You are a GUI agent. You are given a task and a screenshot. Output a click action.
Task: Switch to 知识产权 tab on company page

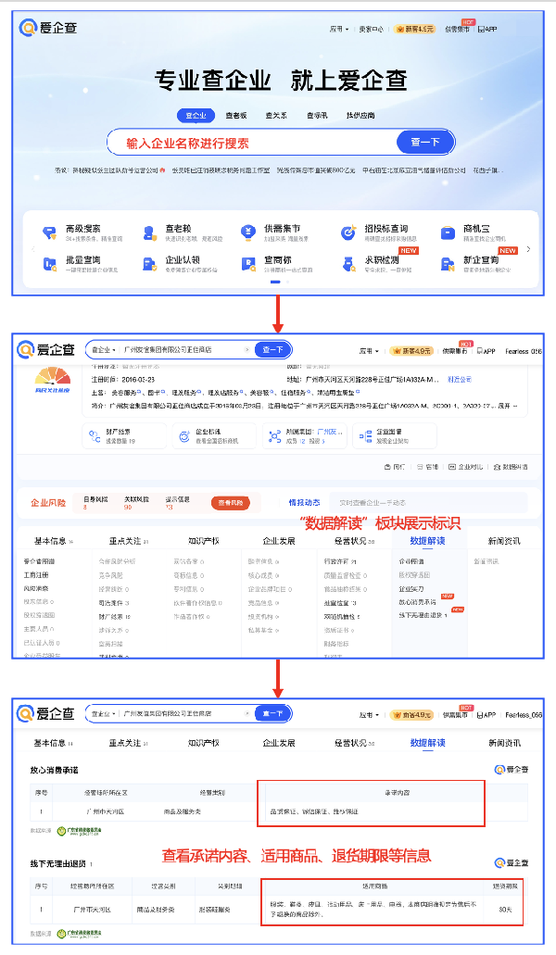coord(203,541)
